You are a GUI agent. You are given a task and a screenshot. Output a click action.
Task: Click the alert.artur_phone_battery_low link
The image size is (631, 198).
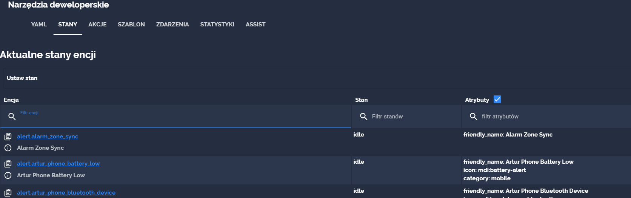[58, 164]
